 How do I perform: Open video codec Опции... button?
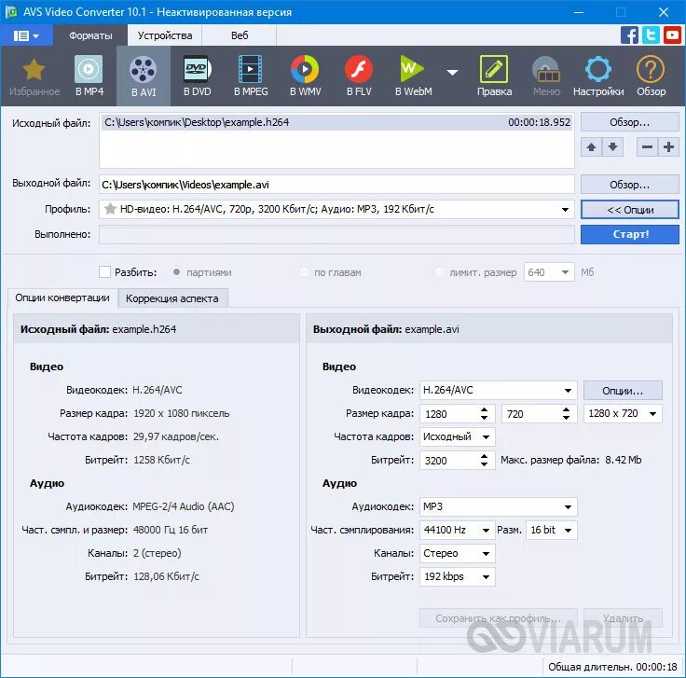[623, 391]
